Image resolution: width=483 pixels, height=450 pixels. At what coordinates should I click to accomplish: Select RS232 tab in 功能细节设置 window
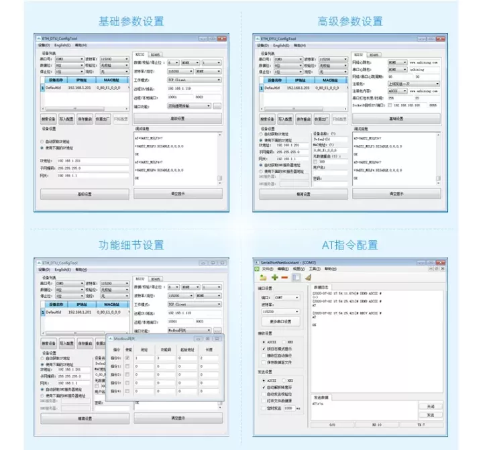click(x=140, y=279)
